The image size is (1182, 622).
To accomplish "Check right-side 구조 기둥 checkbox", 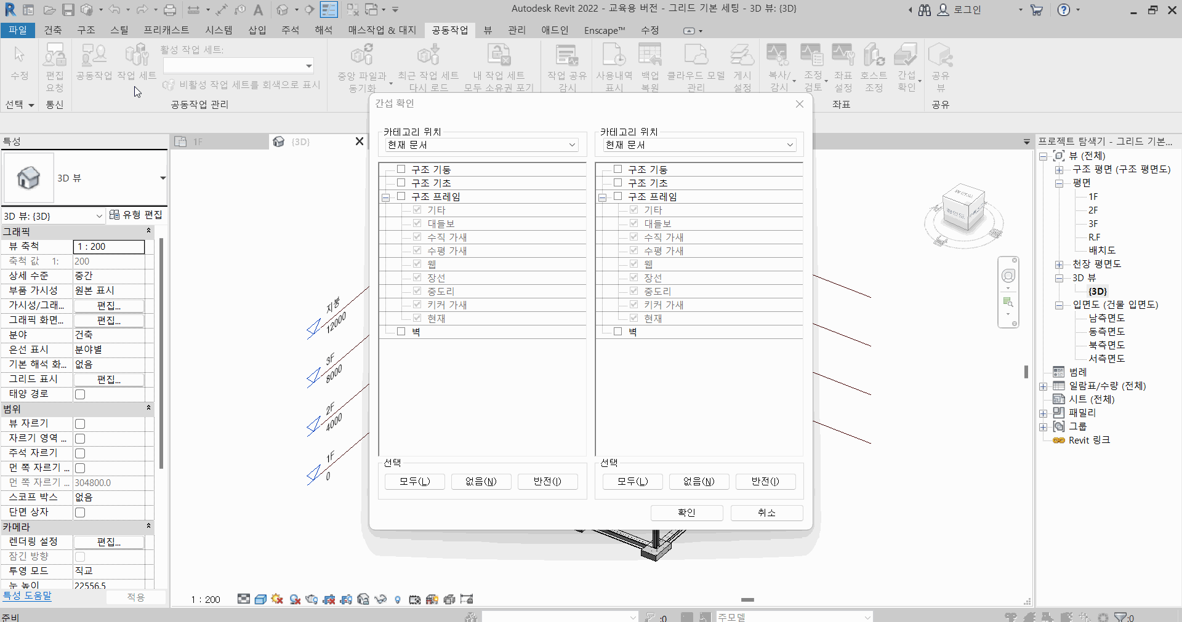I will (x=618, y=169).
